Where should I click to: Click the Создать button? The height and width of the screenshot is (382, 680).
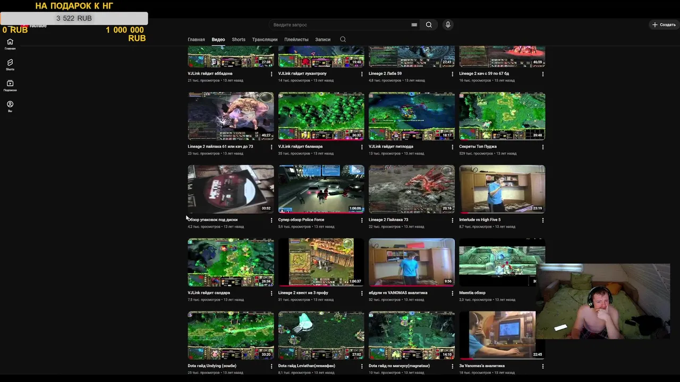click(x=664, y=24)
